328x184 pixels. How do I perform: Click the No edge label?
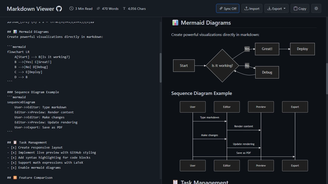(x=247, y=65)
